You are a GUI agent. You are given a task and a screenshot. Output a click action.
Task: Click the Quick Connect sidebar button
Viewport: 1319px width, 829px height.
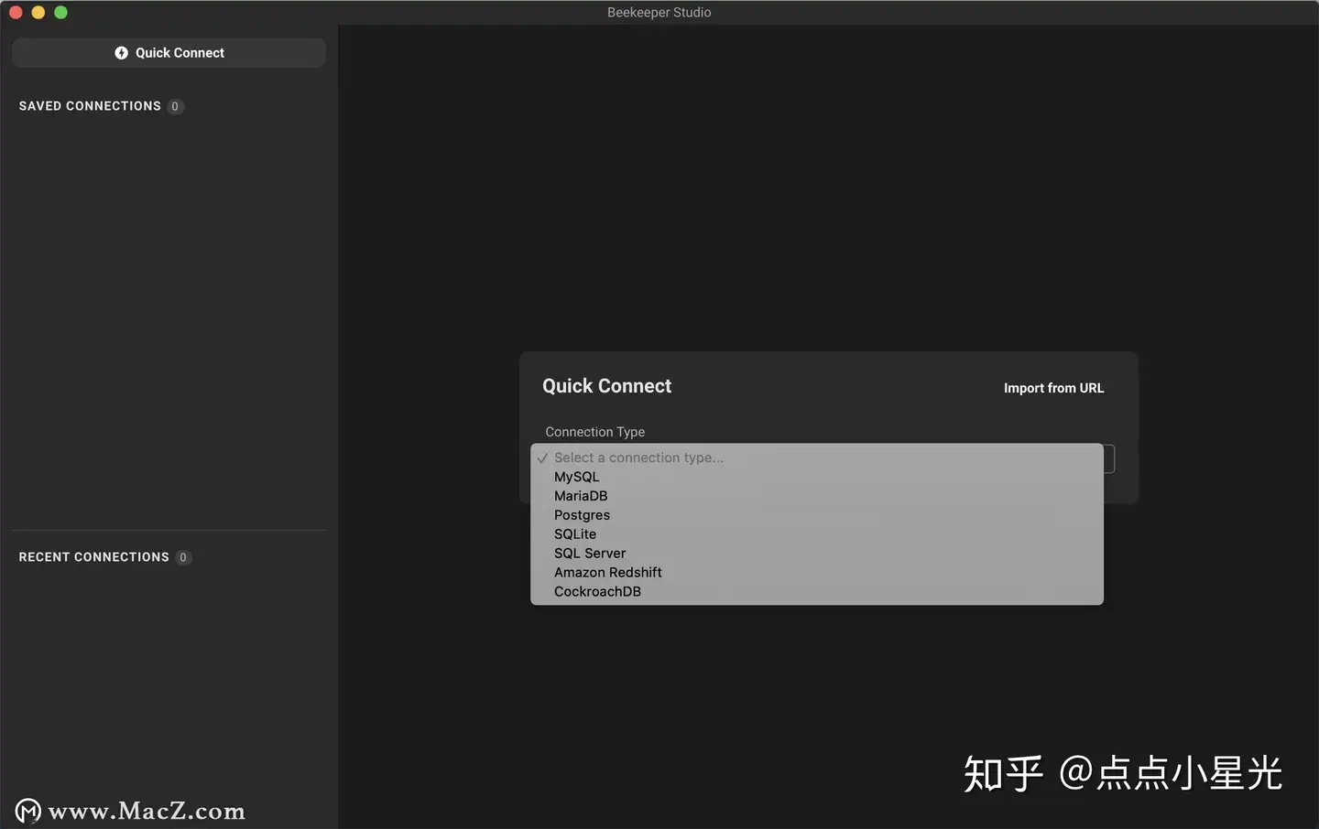(x=169, y=53)
